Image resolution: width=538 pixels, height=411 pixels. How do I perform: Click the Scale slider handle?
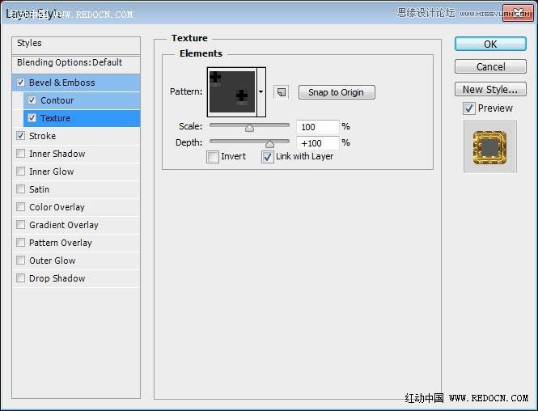pos(249,127)
